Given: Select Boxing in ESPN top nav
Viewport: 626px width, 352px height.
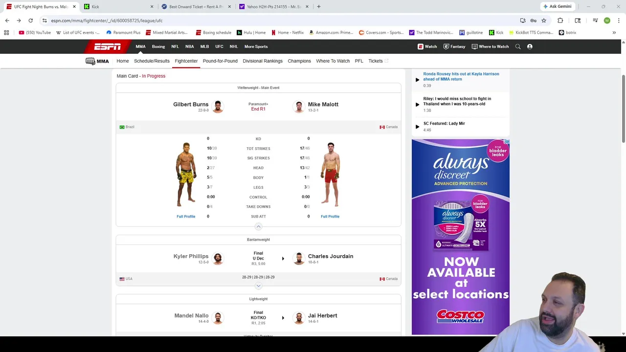Looking at the screenshot, I should (x=158, y=46).
